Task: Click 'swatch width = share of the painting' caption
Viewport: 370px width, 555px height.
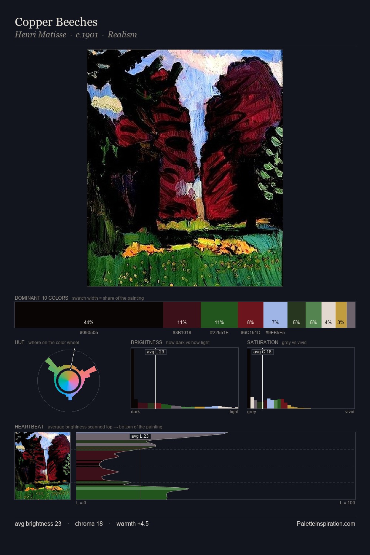Action: coord(108,298)
